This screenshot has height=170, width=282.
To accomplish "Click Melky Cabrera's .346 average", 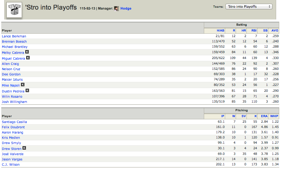I will click(275, 52).
